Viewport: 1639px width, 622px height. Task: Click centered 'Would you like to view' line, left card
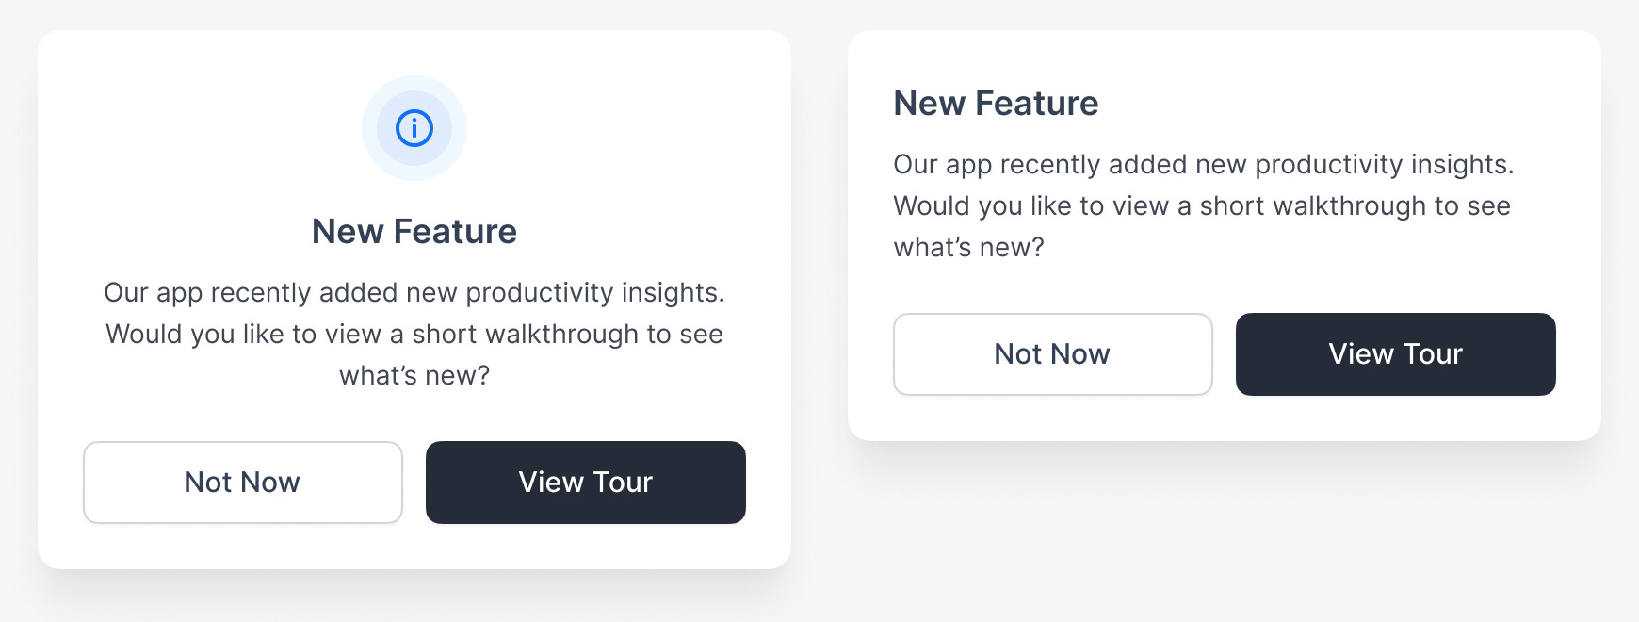pyautogui.click(x=414, y=335)
